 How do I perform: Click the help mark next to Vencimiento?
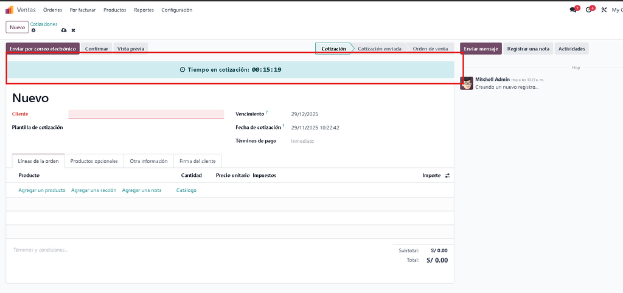(267, 112)
